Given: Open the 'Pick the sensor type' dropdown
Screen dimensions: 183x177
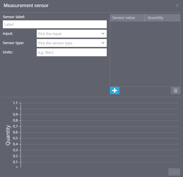Looking at the screenshot, I should (72, 43).
